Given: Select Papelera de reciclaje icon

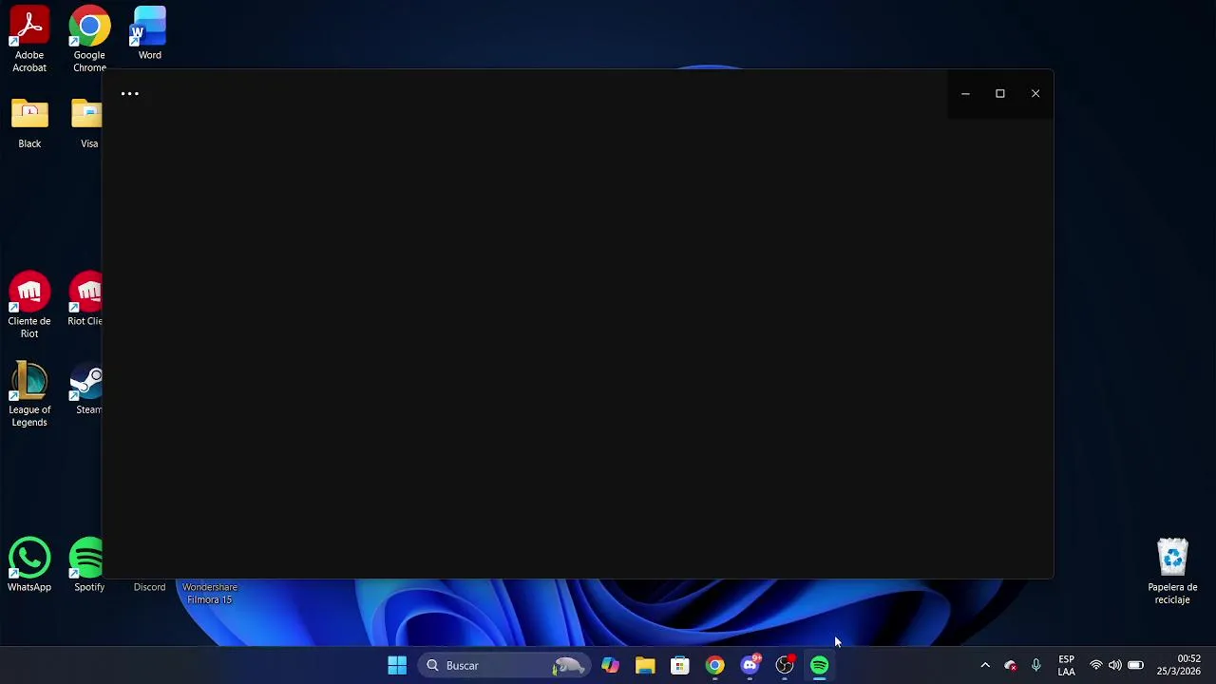Looking at the screenshot, I should pyautogui.click(x=1172, y=571).
